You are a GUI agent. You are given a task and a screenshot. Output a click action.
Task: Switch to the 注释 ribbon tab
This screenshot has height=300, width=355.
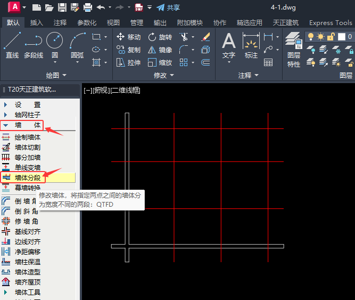coord(60,23)
